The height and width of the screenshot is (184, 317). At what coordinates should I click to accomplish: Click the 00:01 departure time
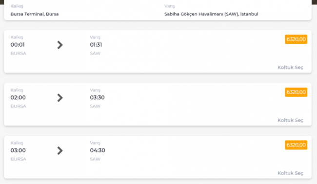coord(18,45)
